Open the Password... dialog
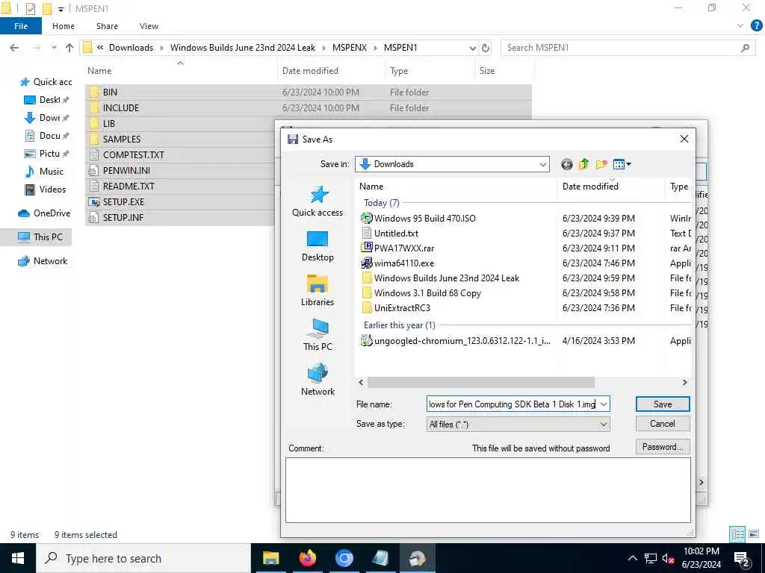Viewport: 765px width, 573px height. point(663,447)
